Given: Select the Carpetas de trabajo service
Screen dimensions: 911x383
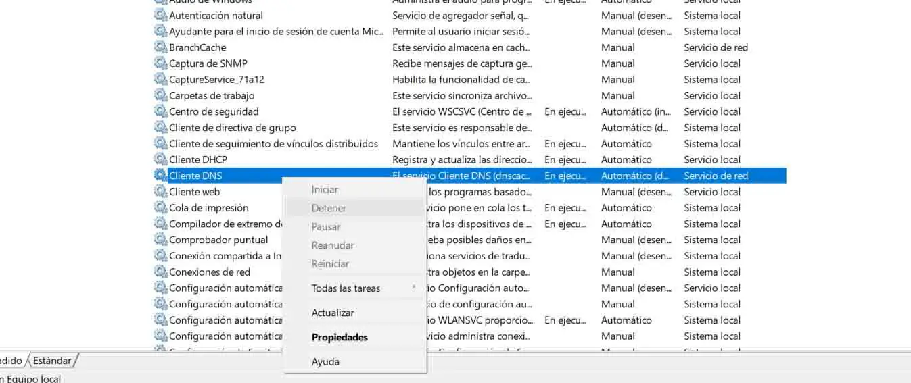Looking at the screenshot, I should click(x=212, y=95).
